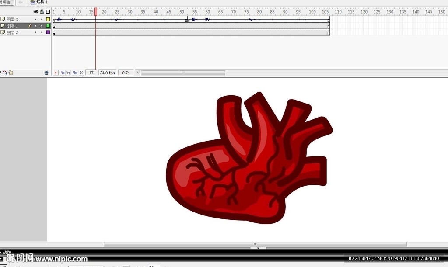The height and width of the screenshot is (267, 448).
Task: Click the first keyframe of 图层 1
Action: pos(54,27)
